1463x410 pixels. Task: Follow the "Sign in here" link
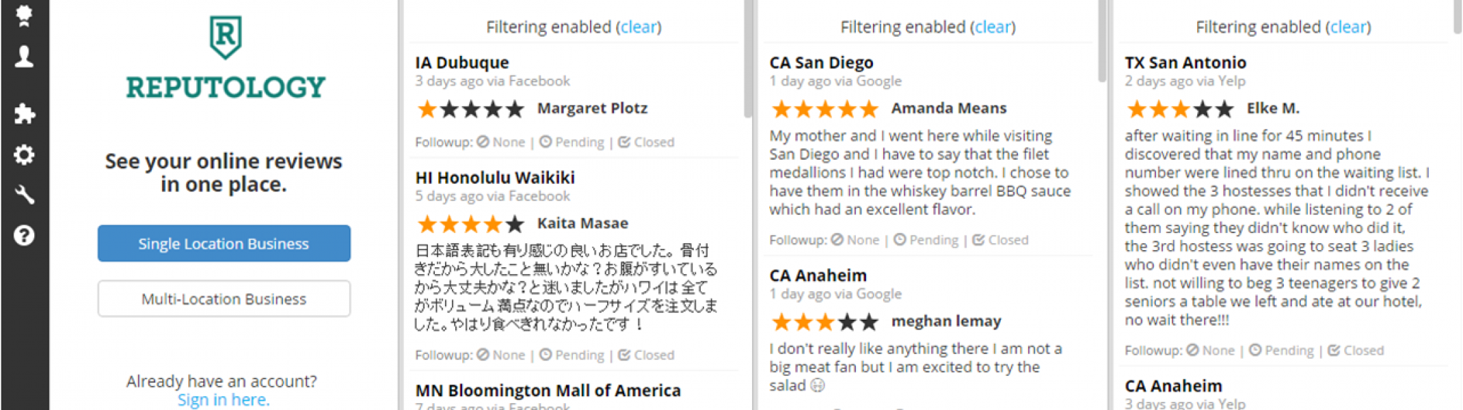[x=224, y=400]
